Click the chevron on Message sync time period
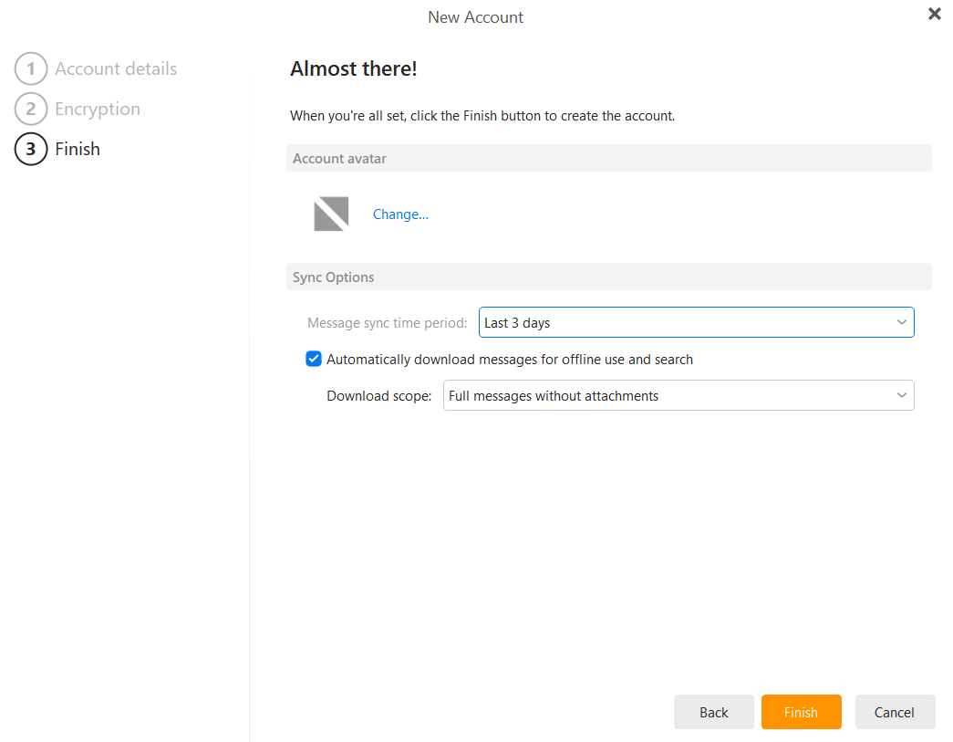Screen dimensions: 953x742 pos(901,322)
